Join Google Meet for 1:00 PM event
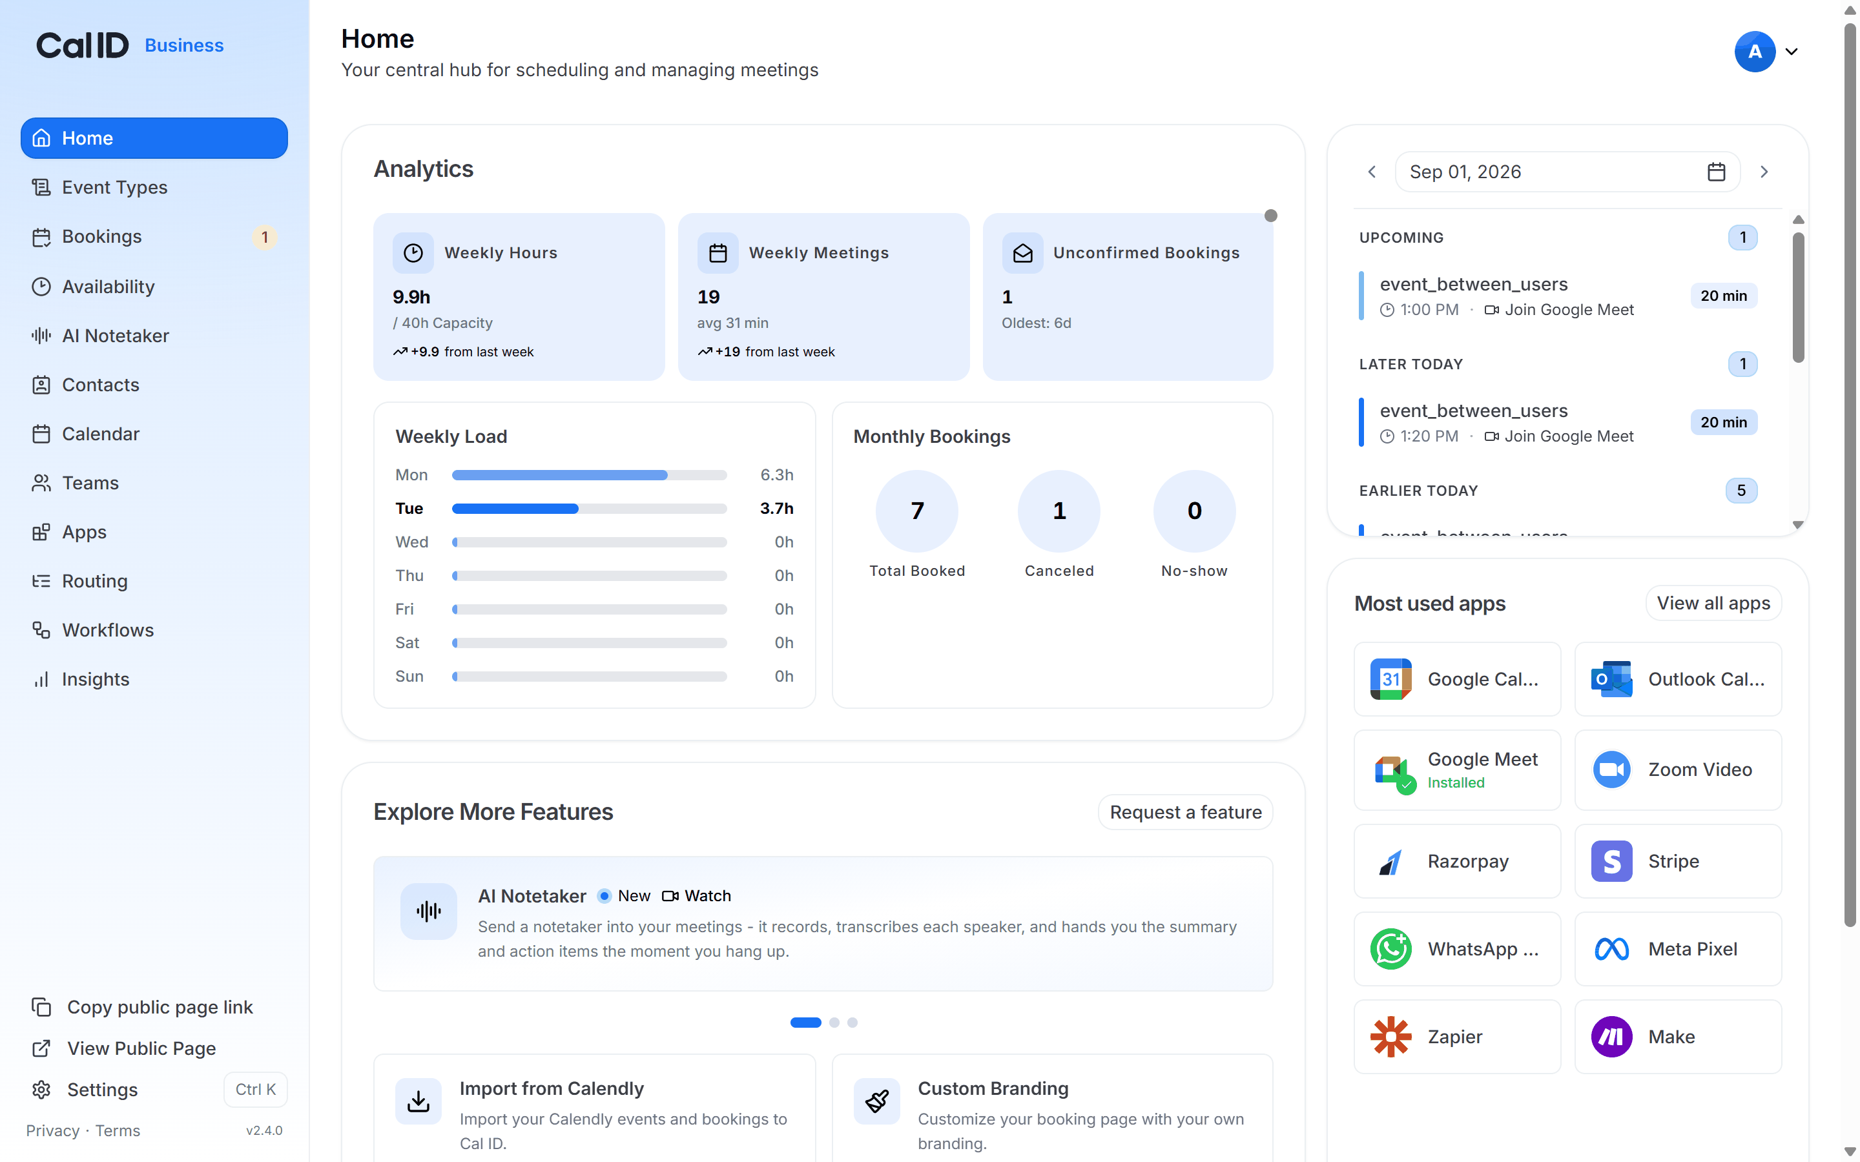The width and height of the screenshot is (1860, 1162). click(x=1560, y=310)
